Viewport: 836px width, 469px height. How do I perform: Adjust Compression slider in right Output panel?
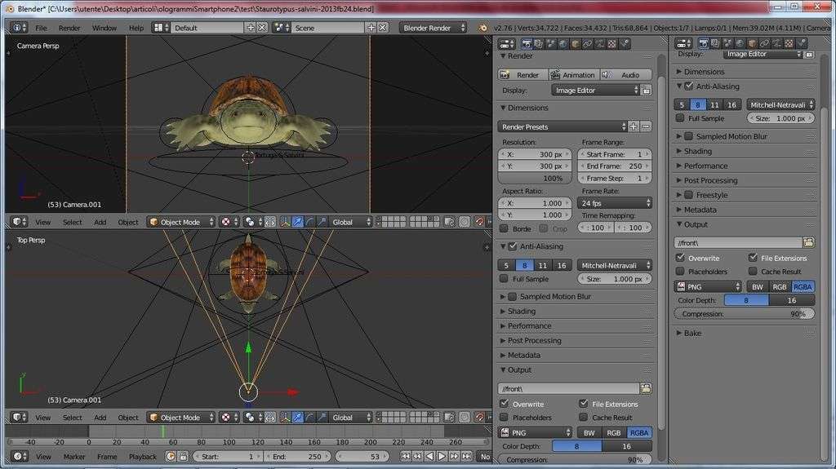(x=744, y=314)
